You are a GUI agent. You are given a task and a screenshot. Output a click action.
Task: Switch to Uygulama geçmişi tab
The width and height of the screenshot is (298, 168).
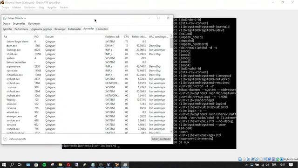click(41, 29)
